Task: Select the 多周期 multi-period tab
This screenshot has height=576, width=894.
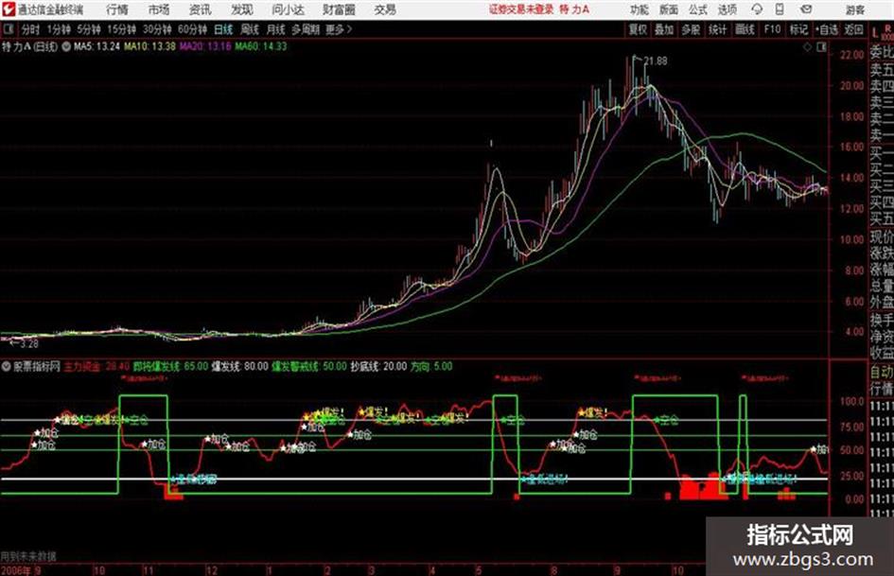Action: pyautogui.click(x=306, y=29)
